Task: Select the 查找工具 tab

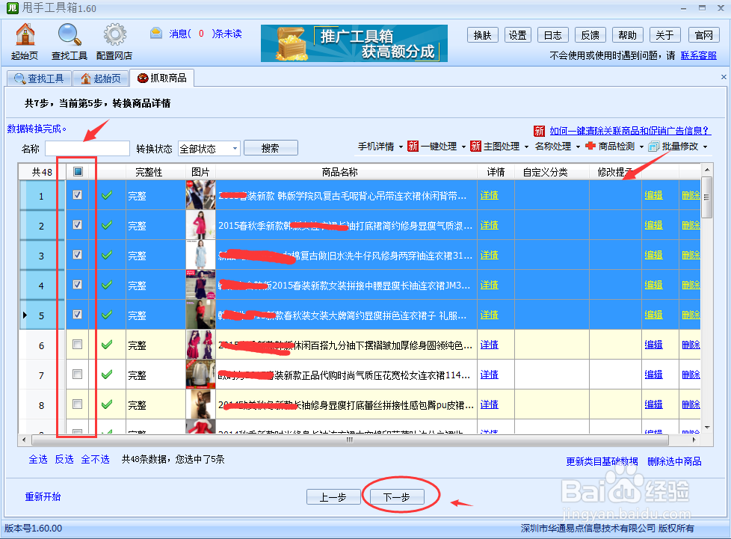Action: pyautogui.click(x=39, y=77)
